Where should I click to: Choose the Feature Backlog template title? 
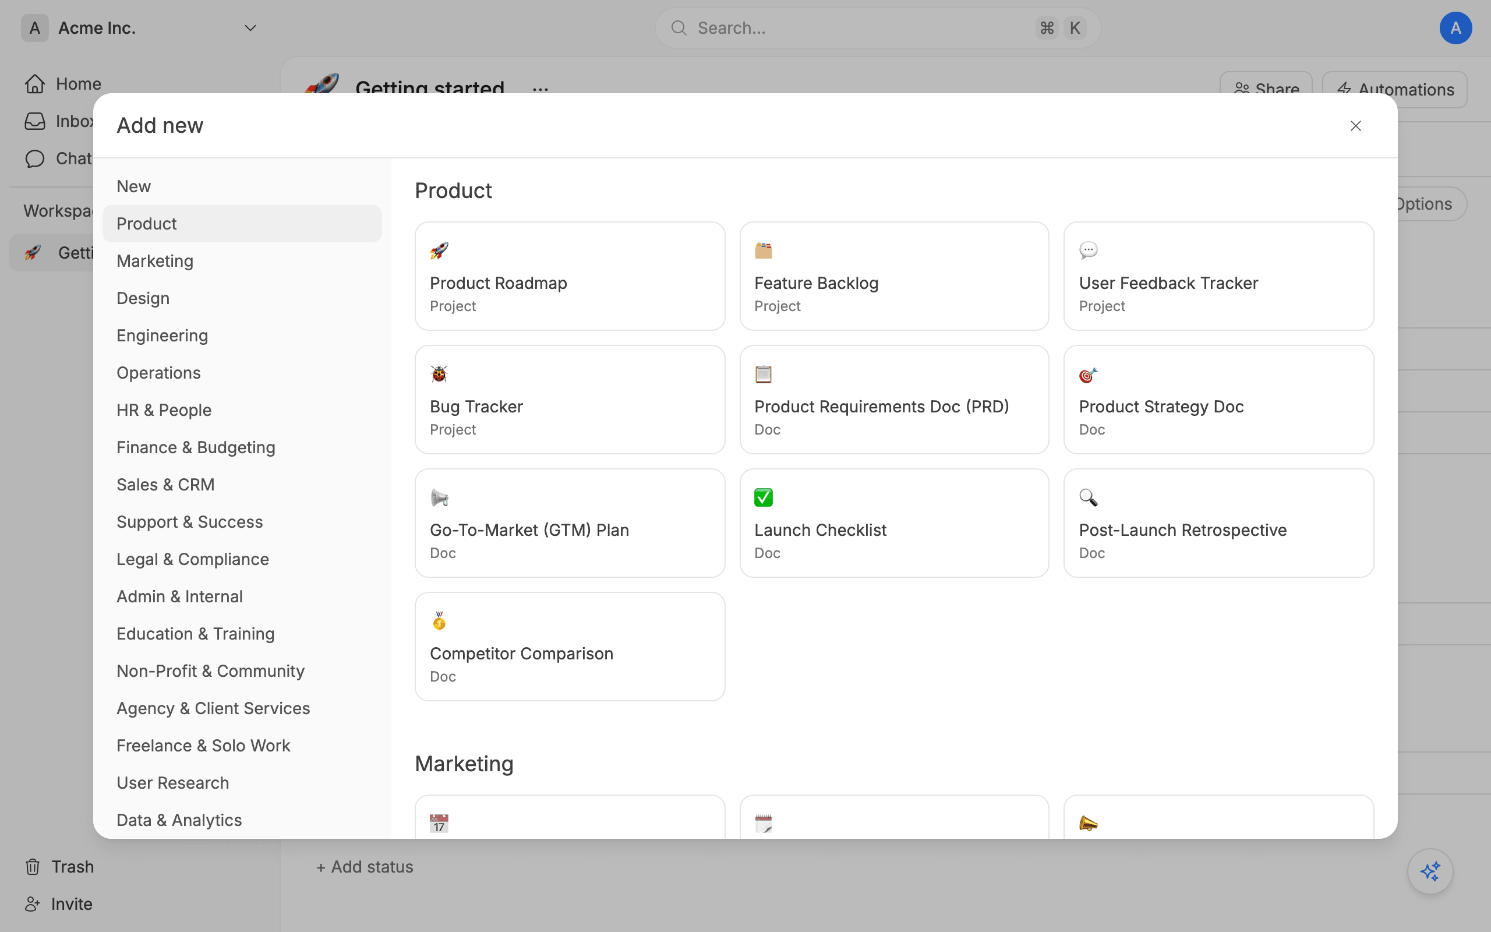click(x=816, y=283)
